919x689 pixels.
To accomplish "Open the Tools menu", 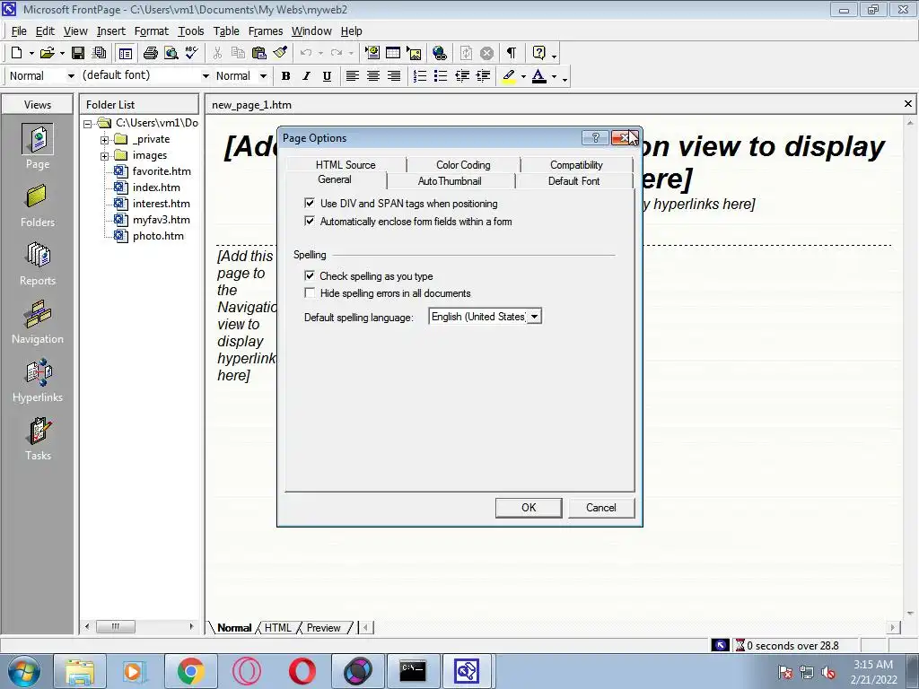I will (191, 31).
